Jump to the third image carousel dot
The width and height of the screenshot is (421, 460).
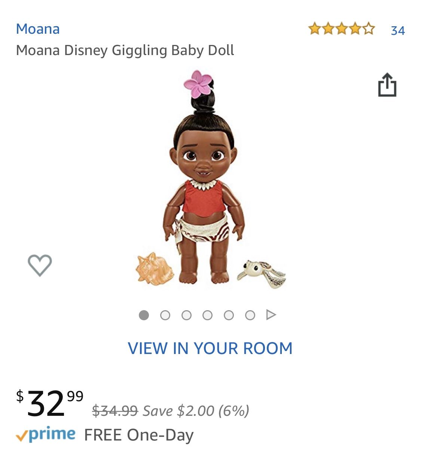tap(186, 315)
